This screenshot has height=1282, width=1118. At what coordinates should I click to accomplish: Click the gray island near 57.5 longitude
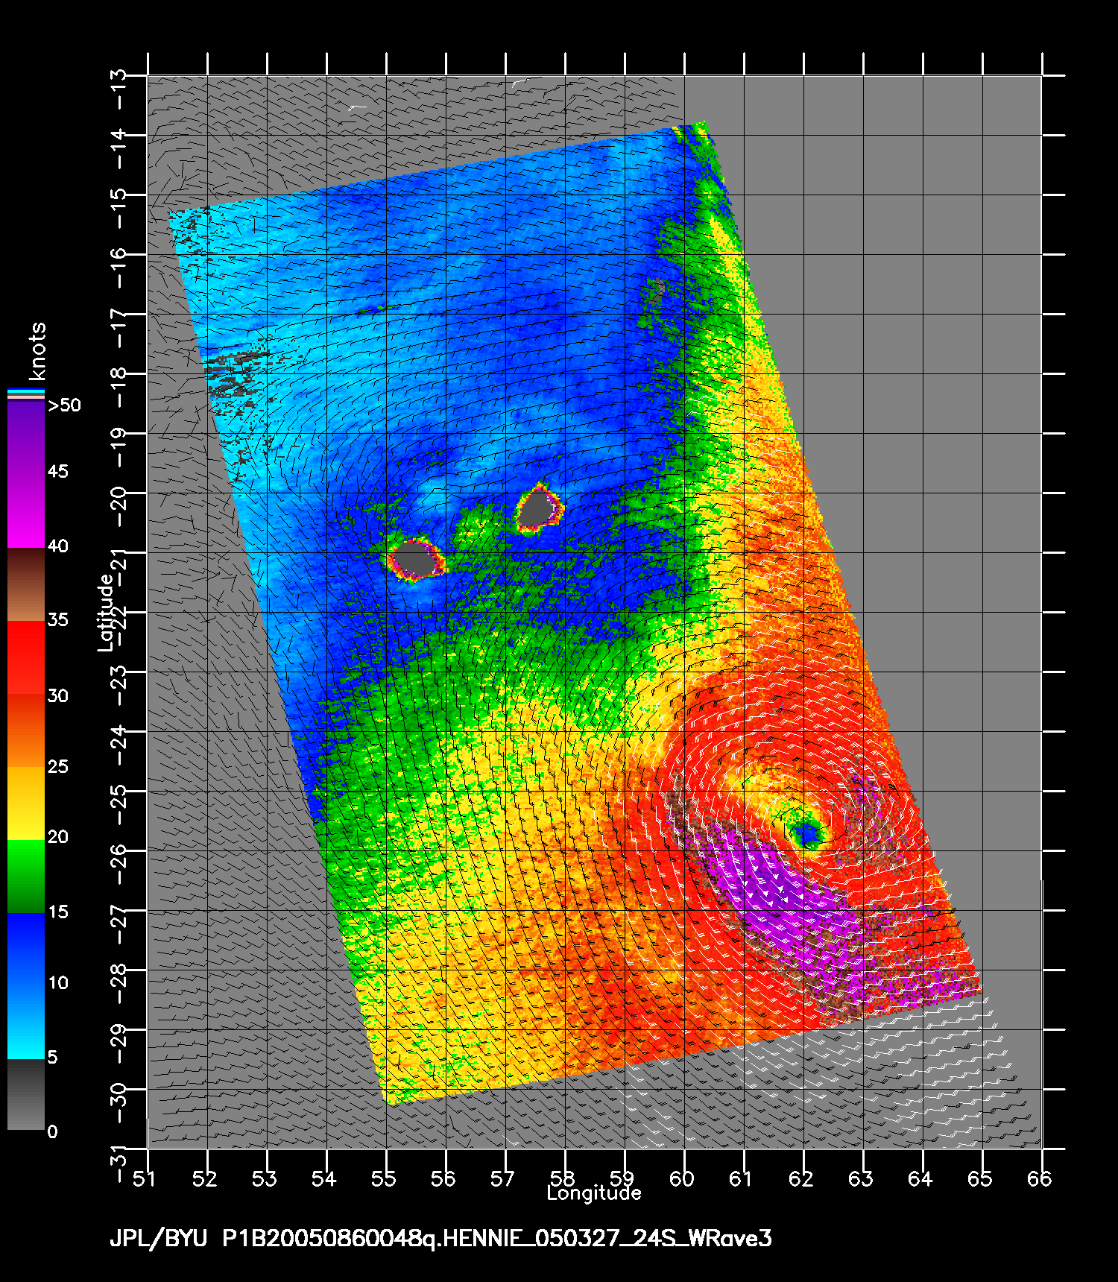(538, 510)
